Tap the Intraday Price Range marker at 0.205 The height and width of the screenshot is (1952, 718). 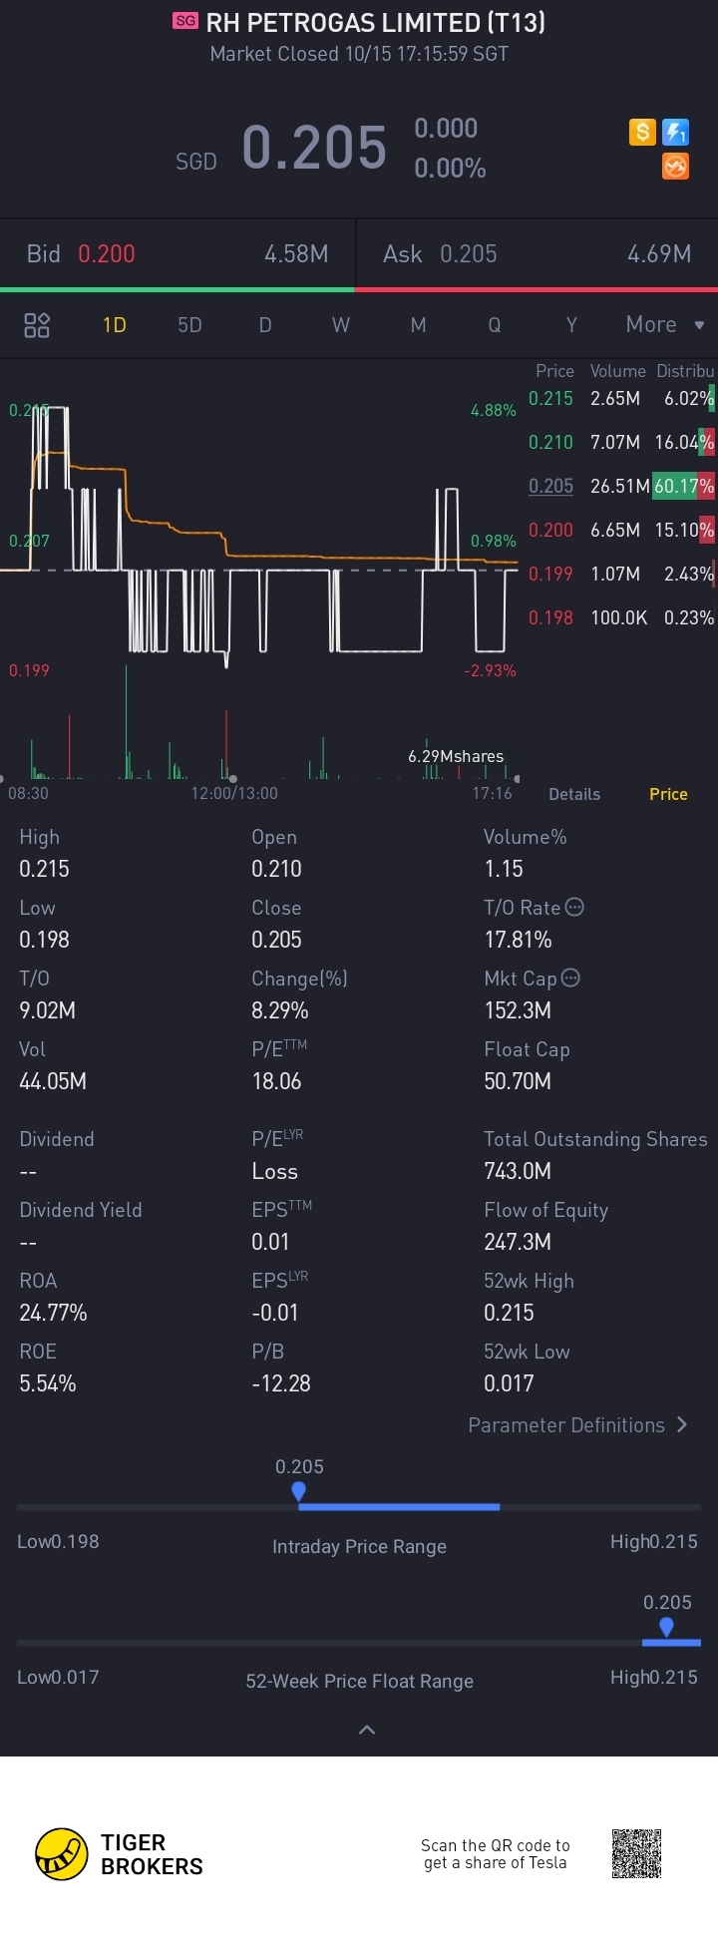[x=298, y=1492]
